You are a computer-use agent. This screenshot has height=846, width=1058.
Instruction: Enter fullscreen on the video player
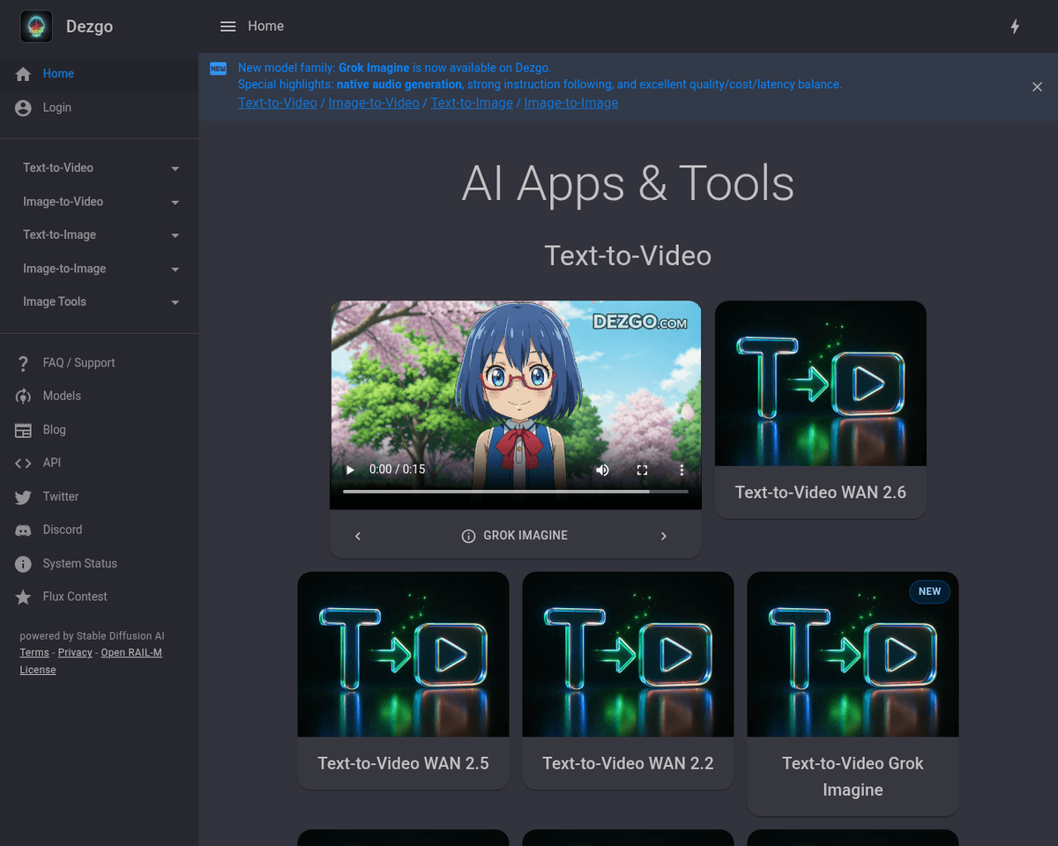642,470
